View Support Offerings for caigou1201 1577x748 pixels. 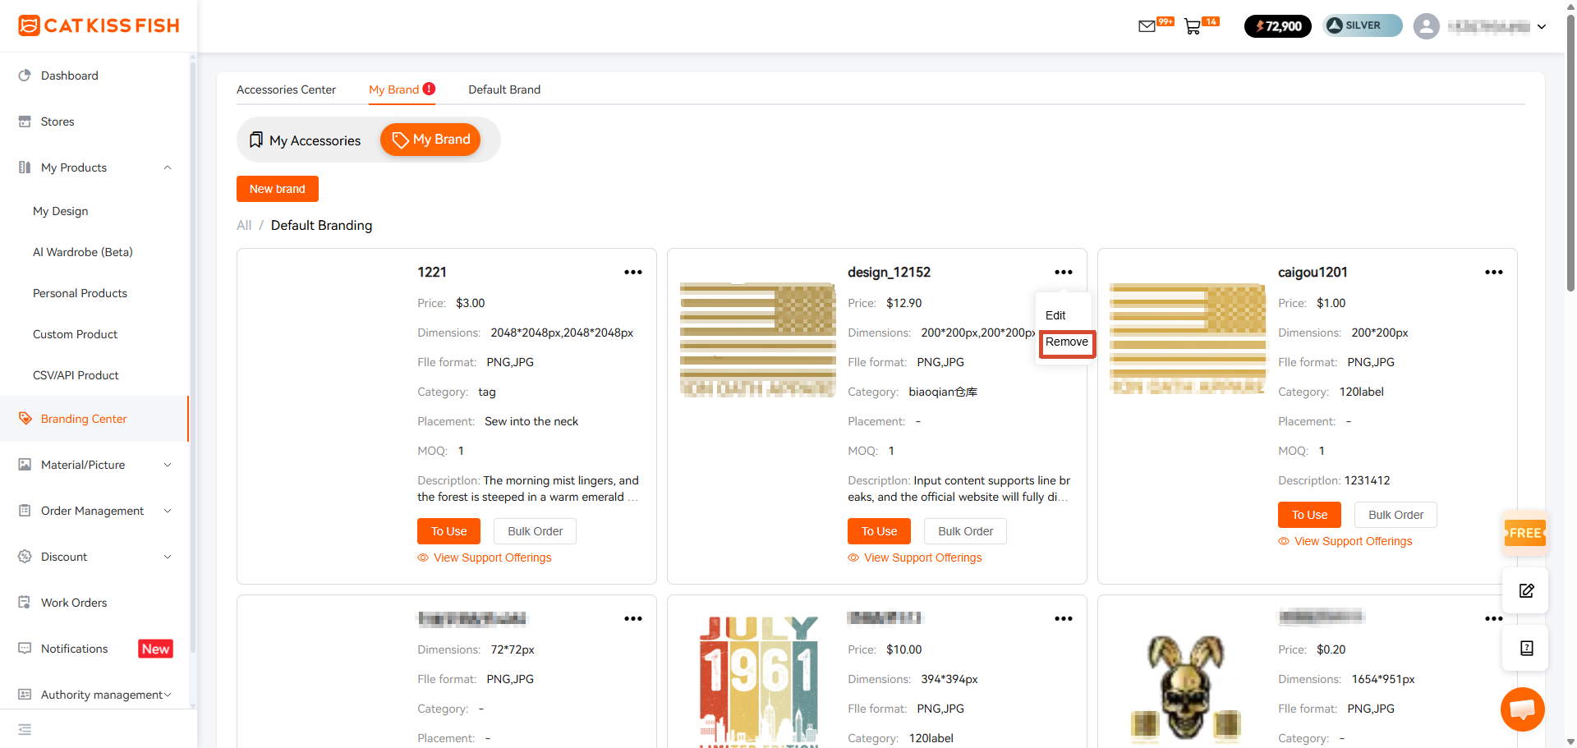point(1345,541)
